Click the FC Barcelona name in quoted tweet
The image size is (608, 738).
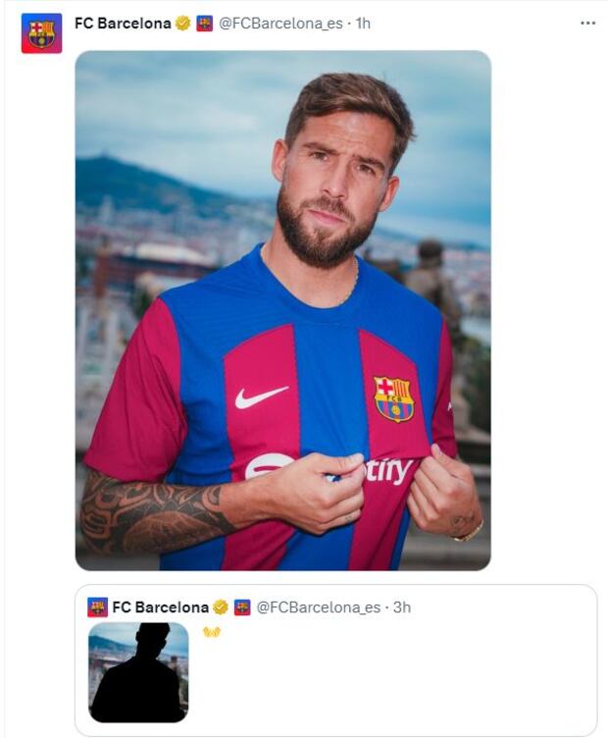pyautogui.click(x=160, y=607)
